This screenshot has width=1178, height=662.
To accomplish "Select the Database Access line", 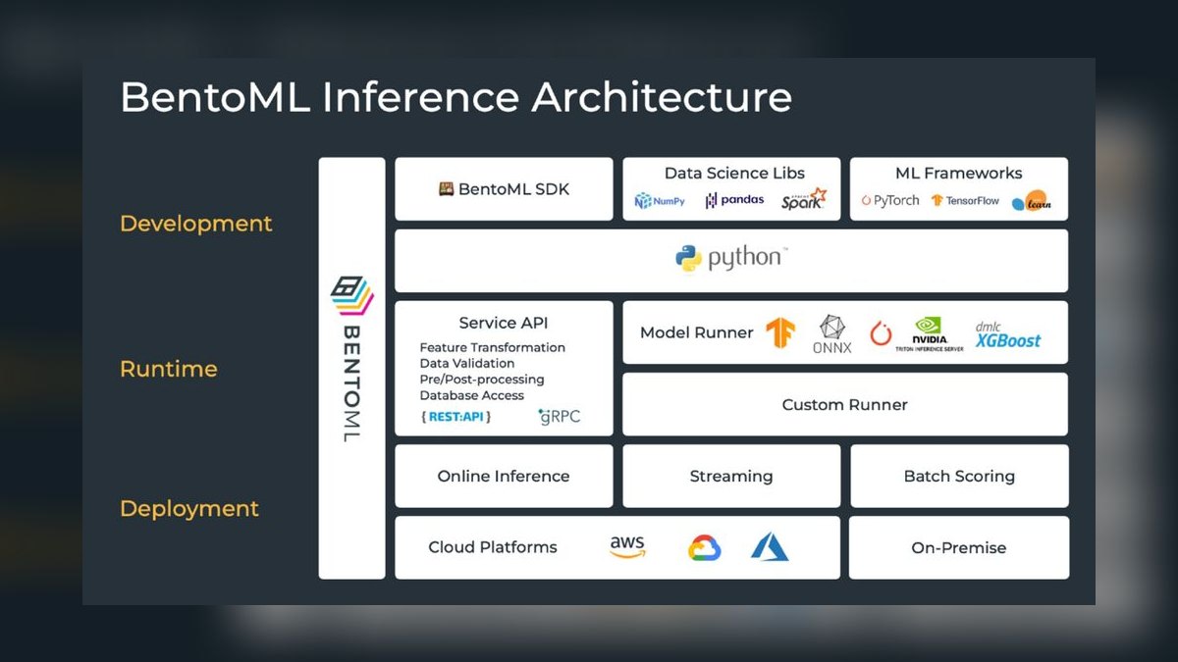I will pos(472,395).
